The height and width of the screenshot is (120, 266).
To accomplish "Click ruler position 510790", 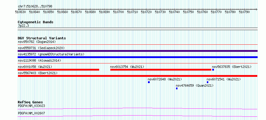I will [x=244, y=12].
